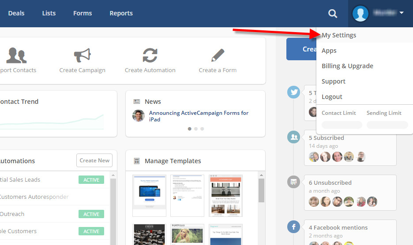This screenshot has height=245, width=413.
Task: Click the user avatar in header
Action: coord(360,13)
